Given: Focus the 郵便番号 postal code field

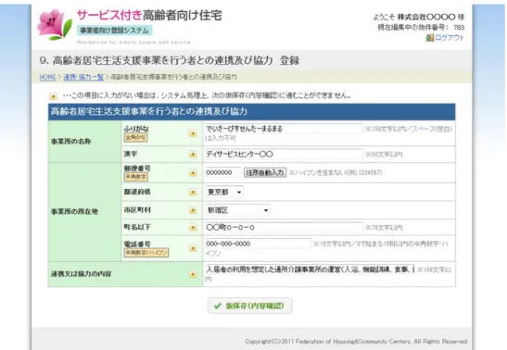Looking at the screenshot, I should coord(223,173).
